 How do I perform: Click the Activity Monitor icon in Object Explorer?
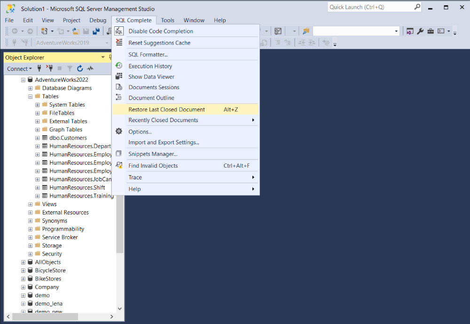(x=90, y=69)
